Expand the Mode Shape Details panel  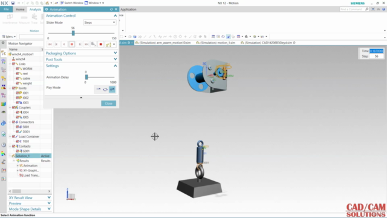(49, 209)
